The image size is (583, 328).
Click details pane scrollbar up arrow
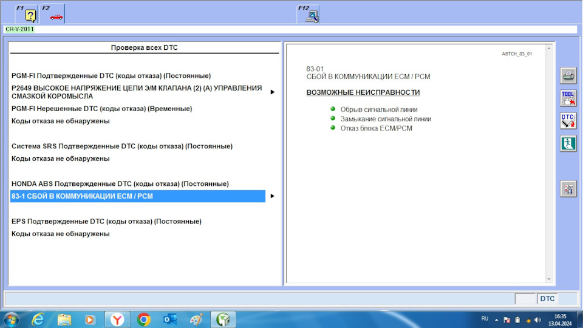[x=549, y=49]
